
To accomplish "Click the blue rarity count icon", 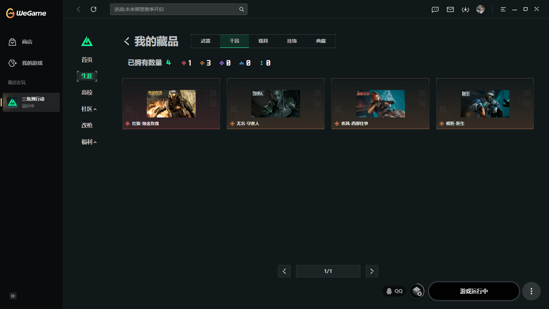I will 242,63.
